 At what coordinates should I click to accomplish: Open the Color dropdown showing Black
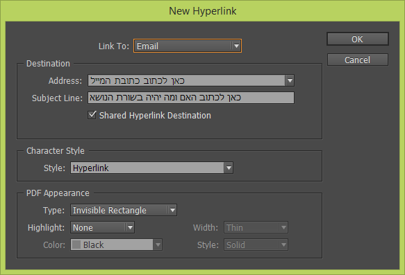(116, 245)
